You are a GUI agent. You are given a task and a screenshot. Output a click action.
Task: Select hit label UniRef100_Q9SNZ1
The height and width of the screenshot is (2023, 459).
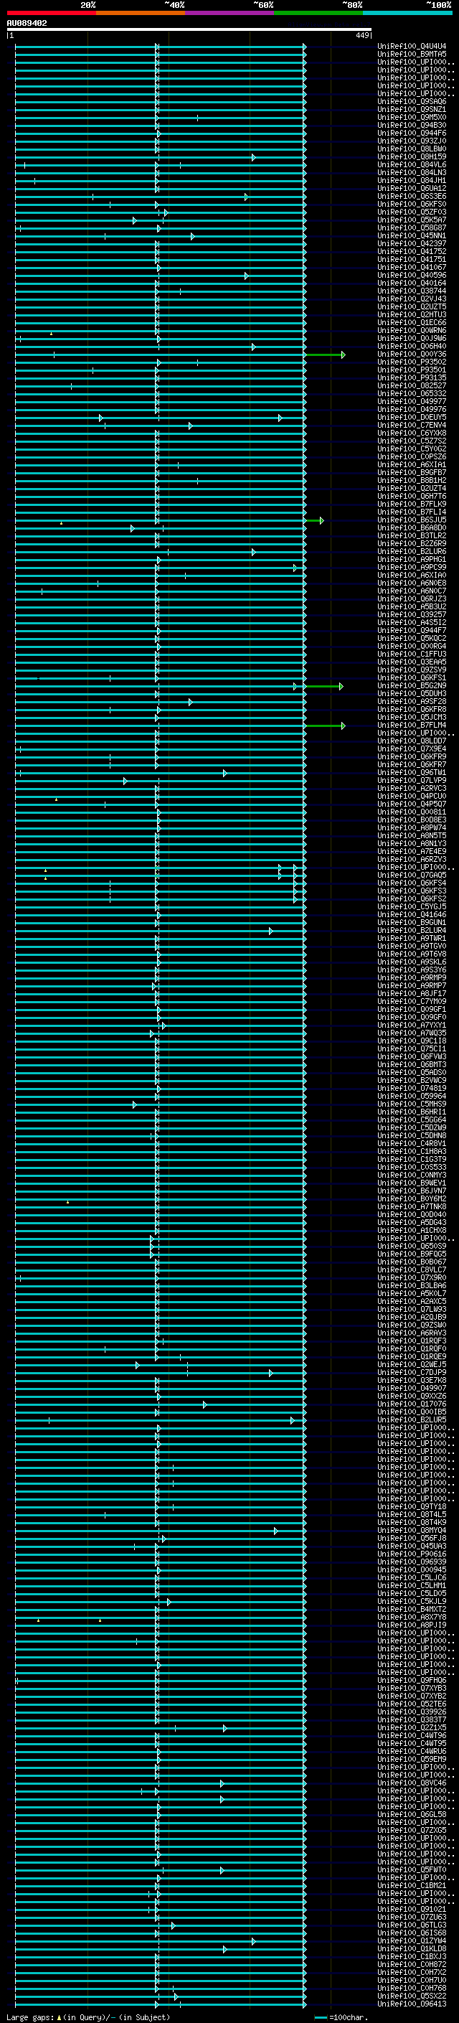[x=412, y=109]
